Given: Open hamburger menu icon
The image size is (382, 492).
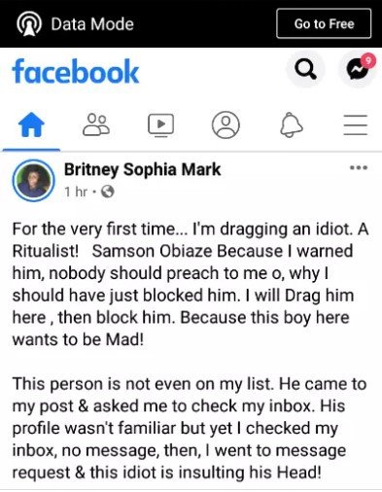Looking at the screenshot, I should 356,124.
